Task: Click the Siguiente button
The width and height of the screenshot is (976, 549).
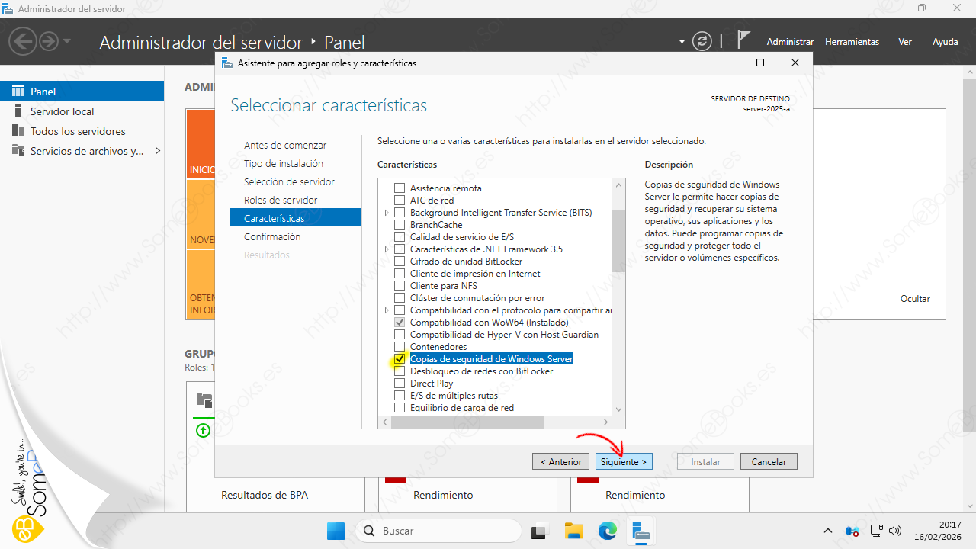Action: tap(623, 461)
